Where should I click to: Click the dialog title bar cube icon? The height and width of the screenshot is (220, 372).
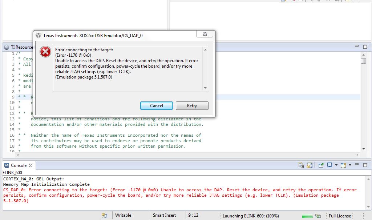click(38, 36)
